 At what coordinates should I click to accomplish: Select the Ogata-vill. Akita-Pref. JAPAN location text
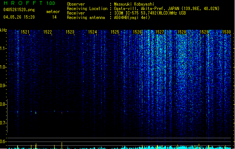[x=167, y=9]
